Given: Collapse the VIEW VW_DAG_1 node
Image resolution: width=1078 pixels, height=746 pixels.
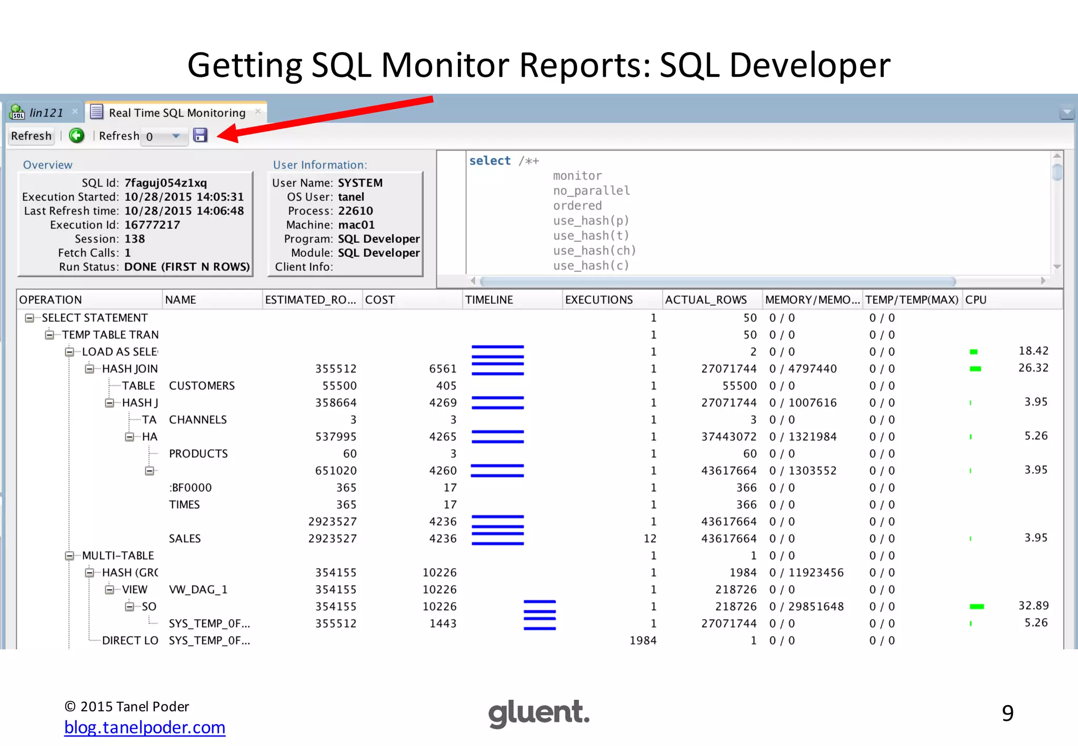Looking at the screenshot, I should 109,590.
